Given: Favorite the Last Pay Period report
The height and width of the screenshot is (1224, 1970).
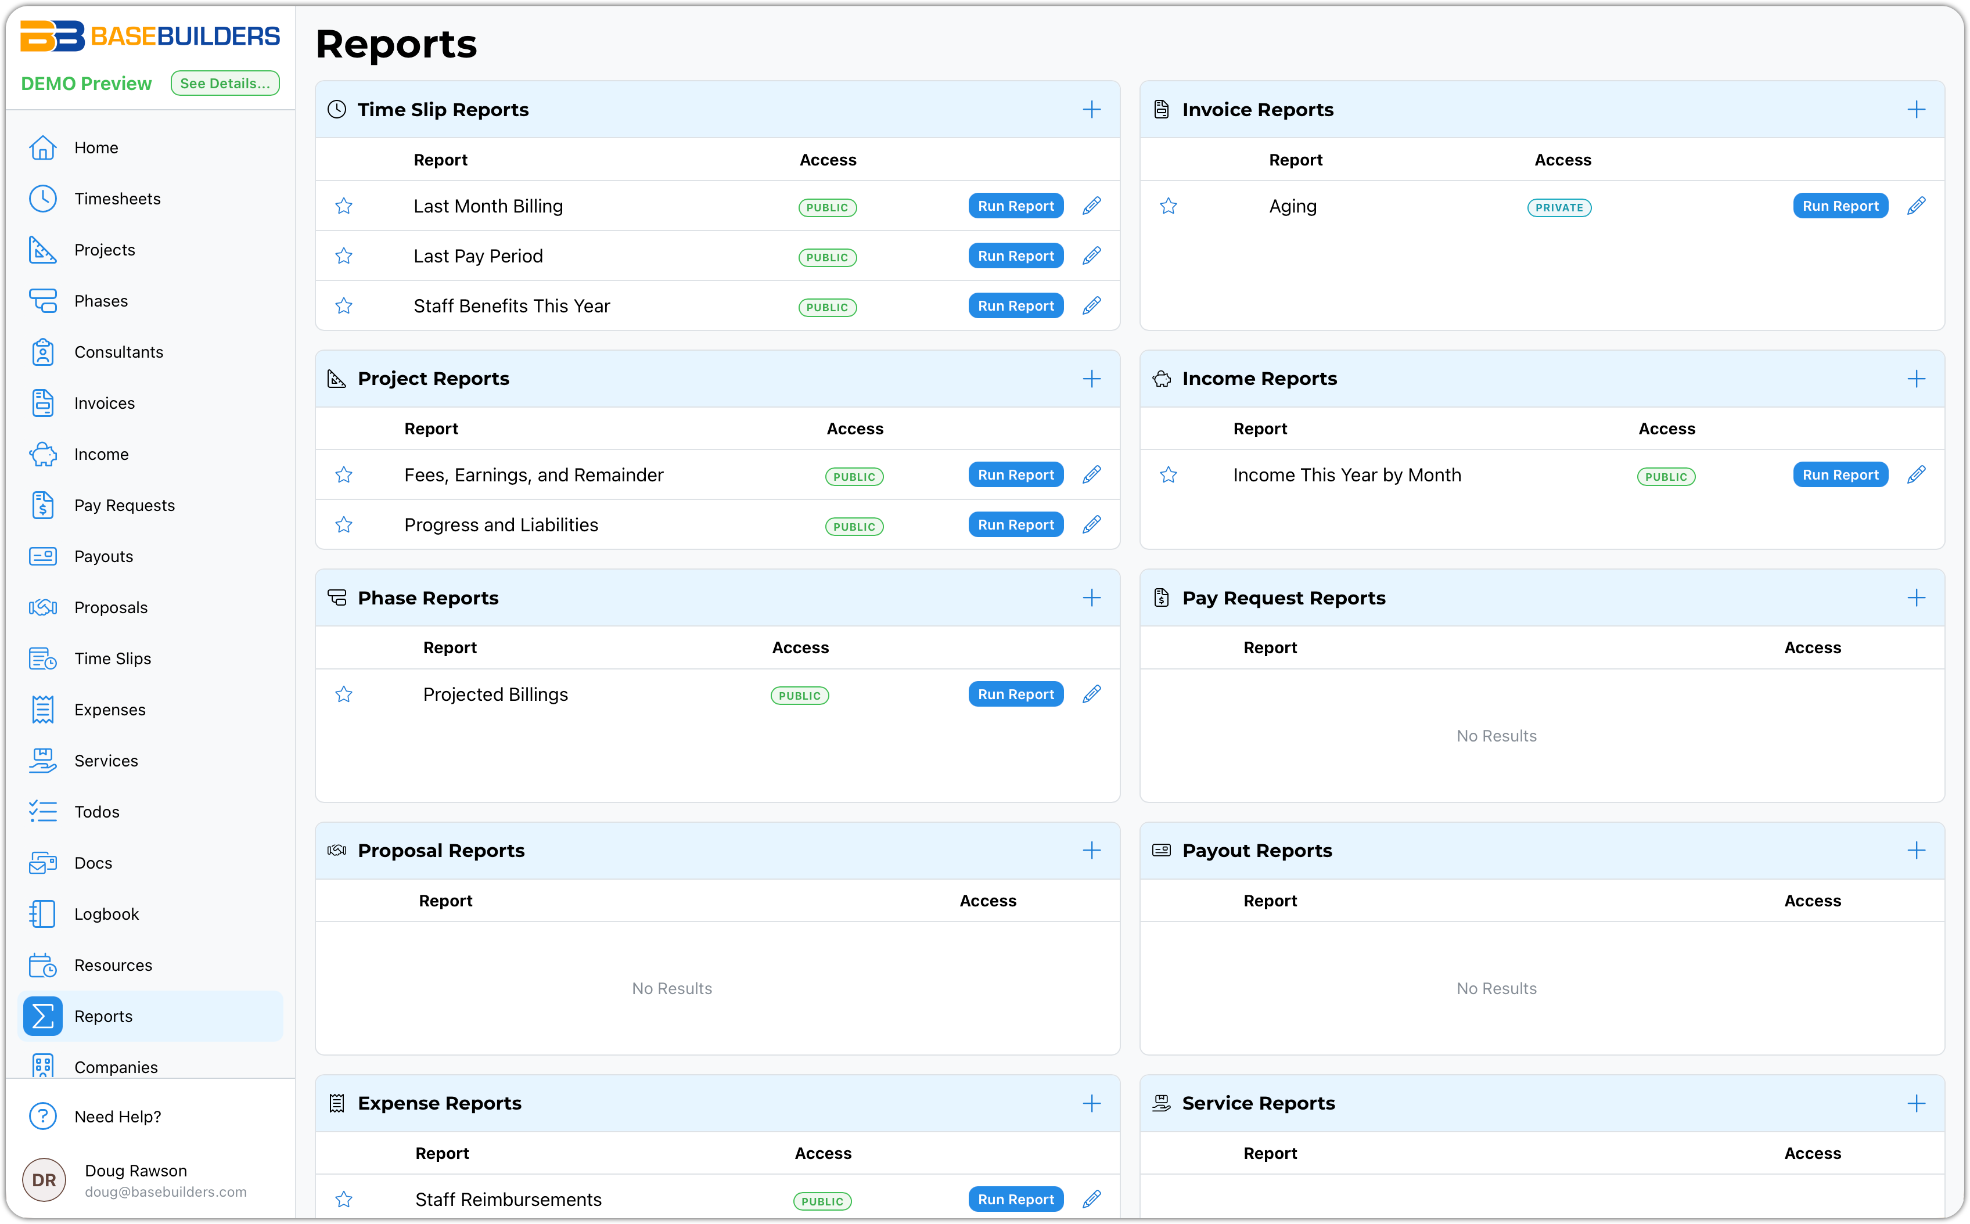Looking at the screenshot, I should (x=343, y=256).
